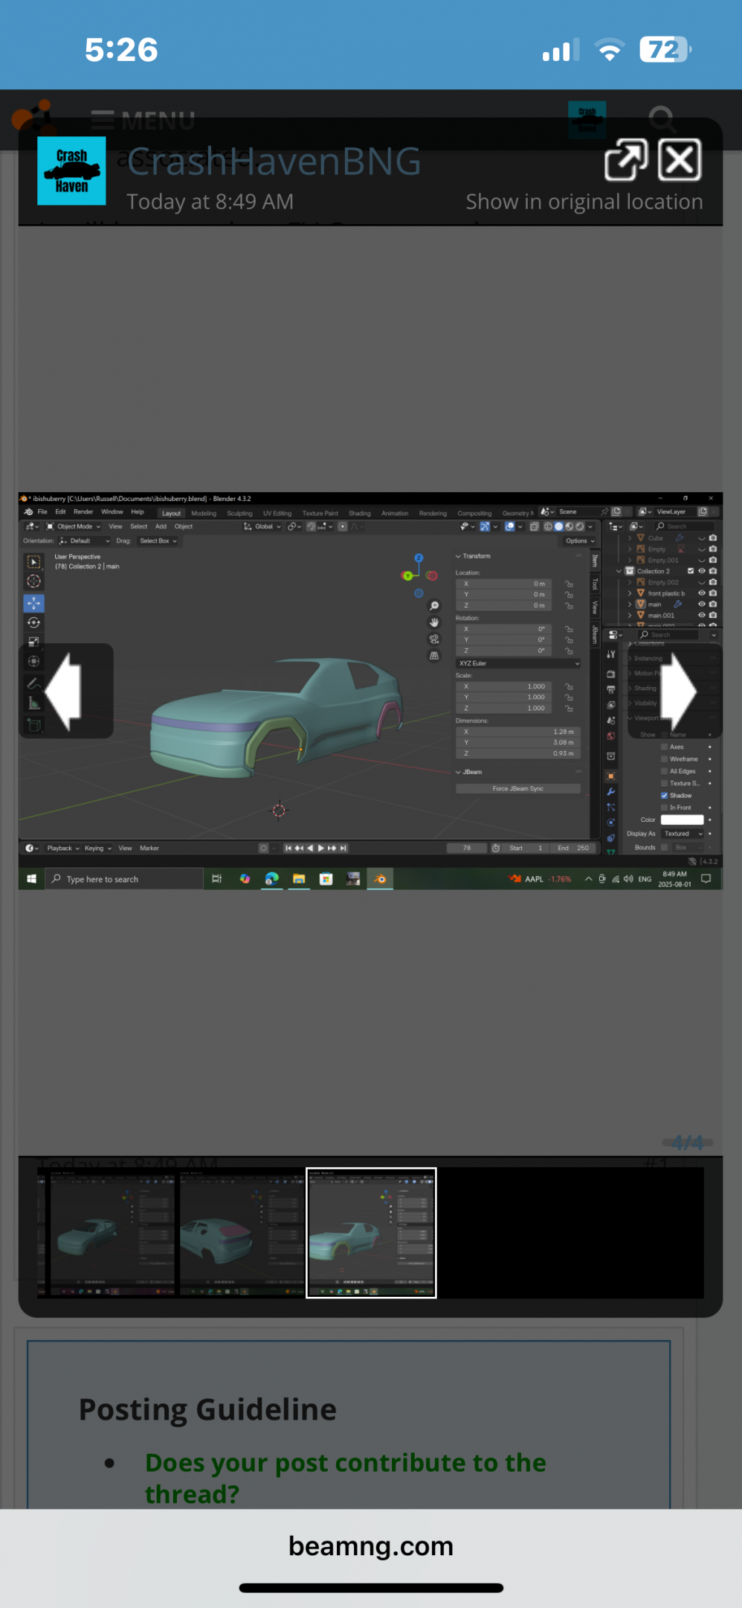
Task: Open Object properties tab icon
Action: [x=610, y=776]
